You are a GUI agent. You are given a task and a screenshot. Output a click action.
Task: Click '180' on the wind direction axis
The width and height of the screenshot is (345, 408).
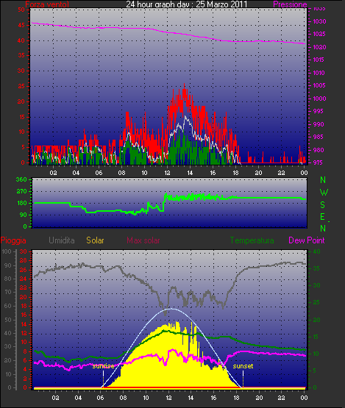coord(21,203)
